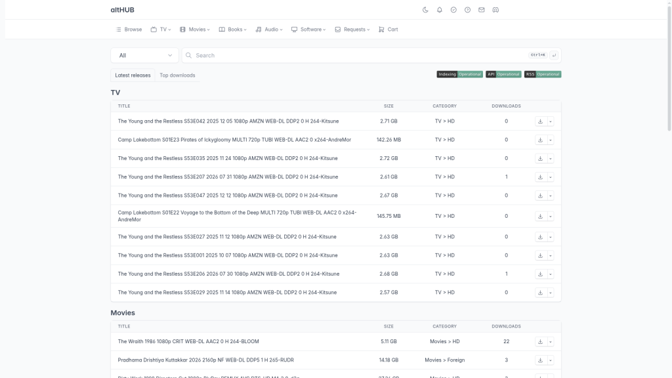Open download options for S53E029 row
The width and height of the screenshot is (672, 378).
pyautogui.click(x=551, y=293)
